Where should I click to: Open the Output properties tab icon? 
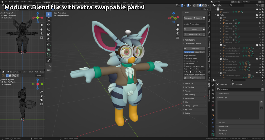tap(213, 94)
